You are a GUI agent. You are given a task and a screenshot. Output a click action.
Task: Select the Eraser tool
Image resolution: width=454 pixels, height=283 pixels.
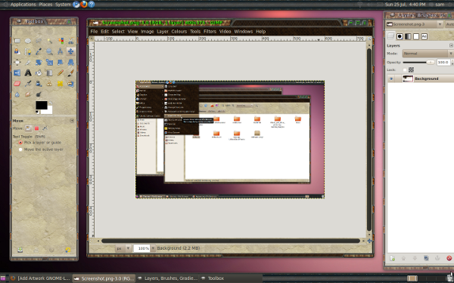click(17, 84)
